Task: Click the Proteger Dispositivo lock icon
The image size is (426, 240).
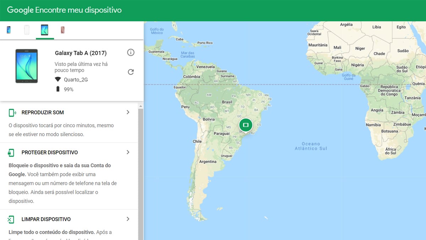Action: (11, 153)
